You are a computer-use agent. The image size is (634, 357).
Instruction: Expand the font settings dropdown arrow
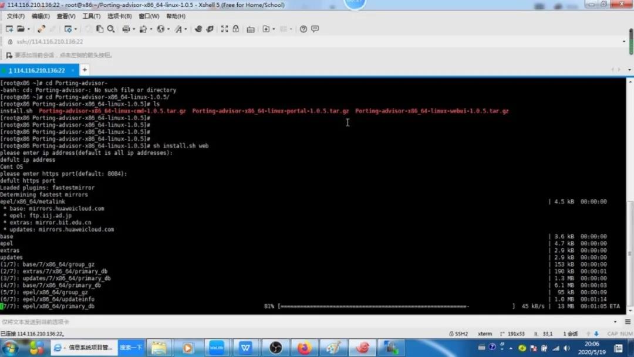pos(186,29)
